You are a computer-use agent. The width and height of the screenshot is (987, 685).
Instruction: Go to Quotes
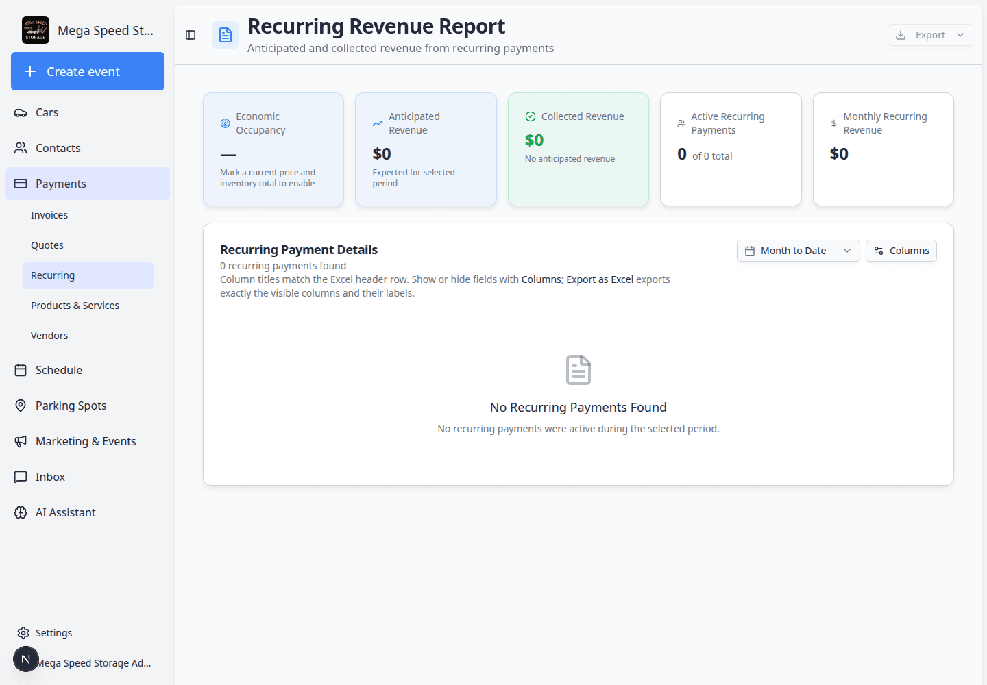[88, 245]
